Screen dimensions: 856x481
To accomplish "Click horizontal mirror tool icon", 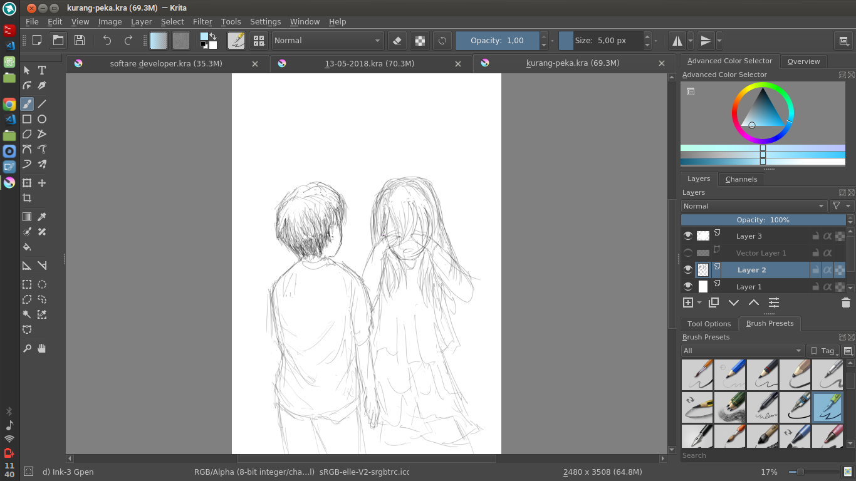I will 677,41.
